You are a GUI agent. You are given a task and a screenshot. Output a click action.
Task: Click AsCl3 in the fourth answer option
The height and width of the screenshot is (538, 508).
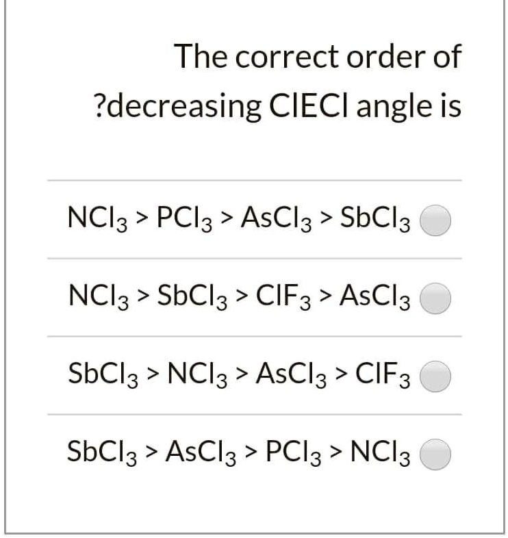(x=203, y=451)
